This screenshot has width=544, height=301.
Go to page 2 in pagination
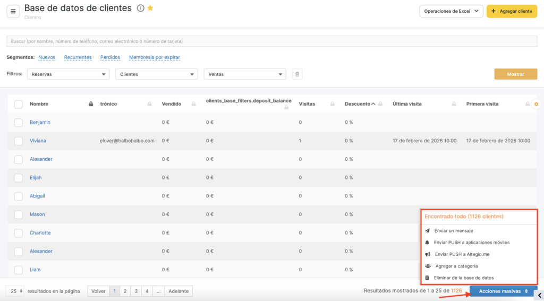point(125,291)
